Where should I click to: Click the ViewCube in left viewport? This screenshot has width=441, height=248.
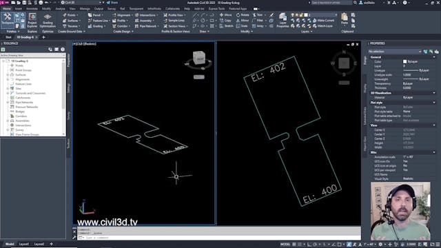(198, 58)
